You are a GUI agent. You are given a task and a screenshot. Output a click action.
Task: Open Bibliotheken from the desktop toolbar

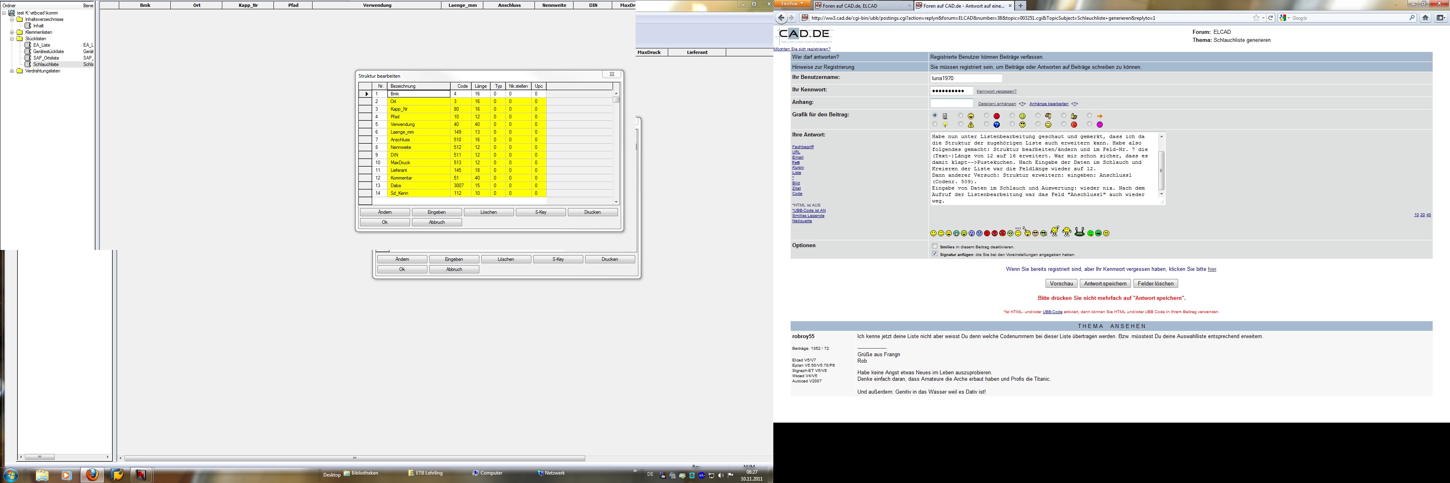tap(361, 473)
